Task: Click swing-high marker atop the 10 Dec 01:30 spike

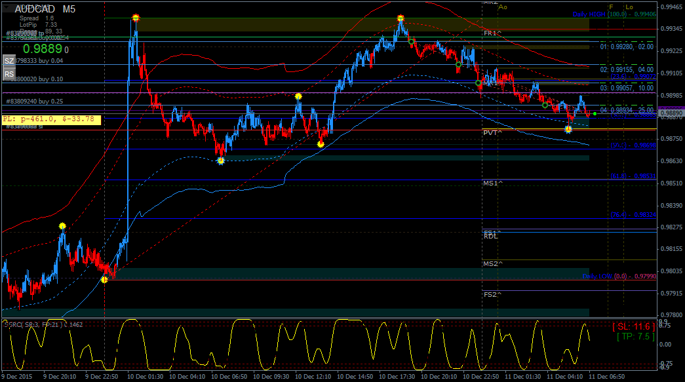Action: point(136,18)
